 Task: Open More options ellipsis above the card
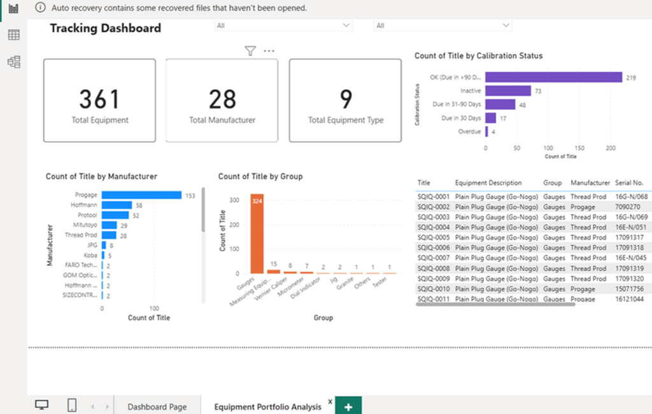click(269, 52)
